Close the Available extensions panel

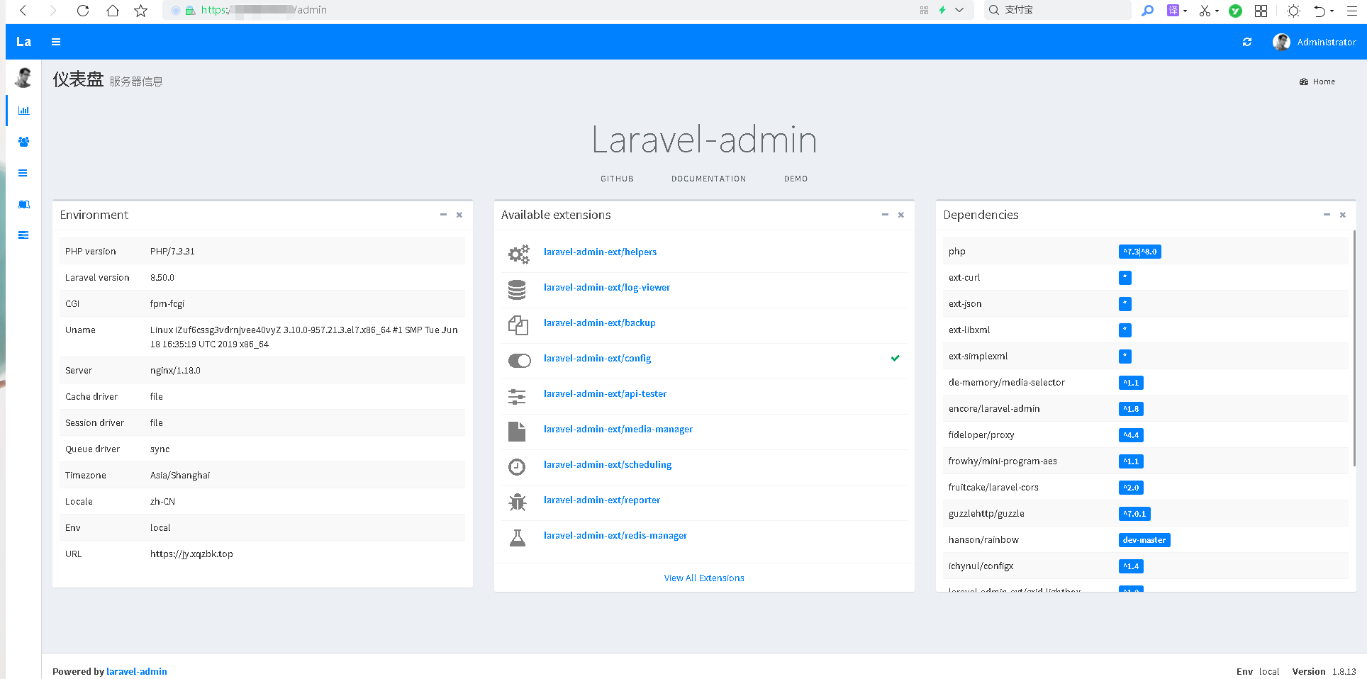click(901, 215)
